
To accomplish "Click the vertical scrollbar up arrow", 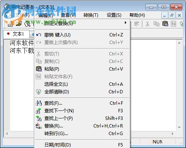I will click(x=179, y=43).
